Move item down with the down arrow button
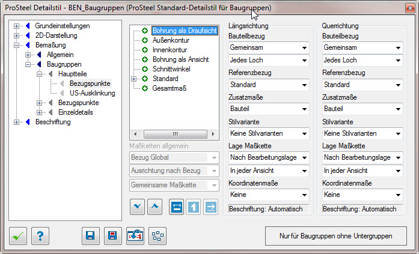This screenshot has height=254, width=419. coord(137,207)
